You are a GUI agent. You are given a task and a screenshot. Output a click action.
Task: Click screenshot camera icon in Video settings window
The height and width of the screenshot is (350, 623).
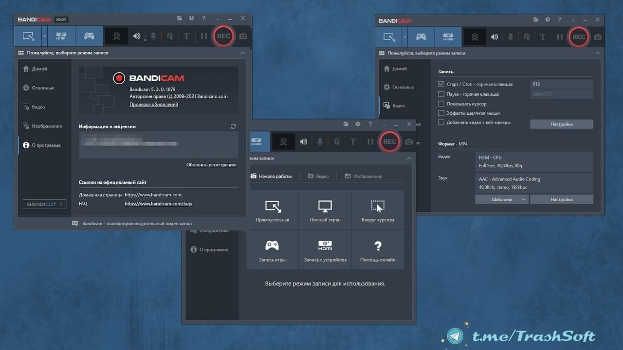tap(598, 37)
